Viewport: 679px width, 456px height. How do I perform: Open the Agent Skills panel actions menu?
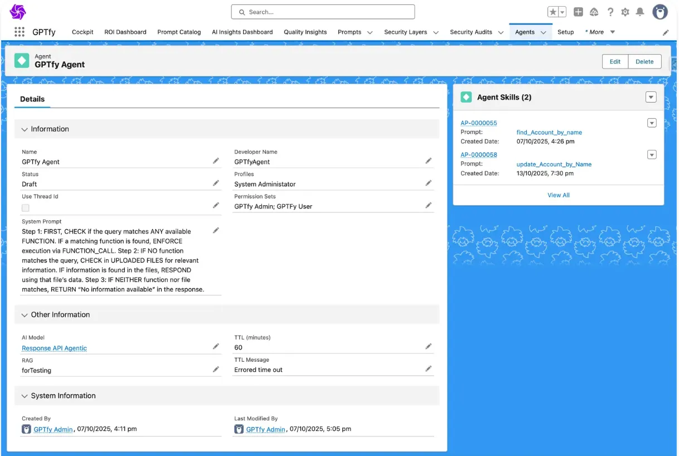(x=651, y=96)
